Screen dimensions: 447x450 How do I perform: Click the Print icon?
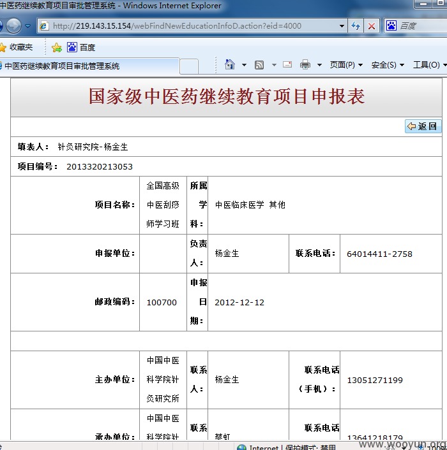305,65
